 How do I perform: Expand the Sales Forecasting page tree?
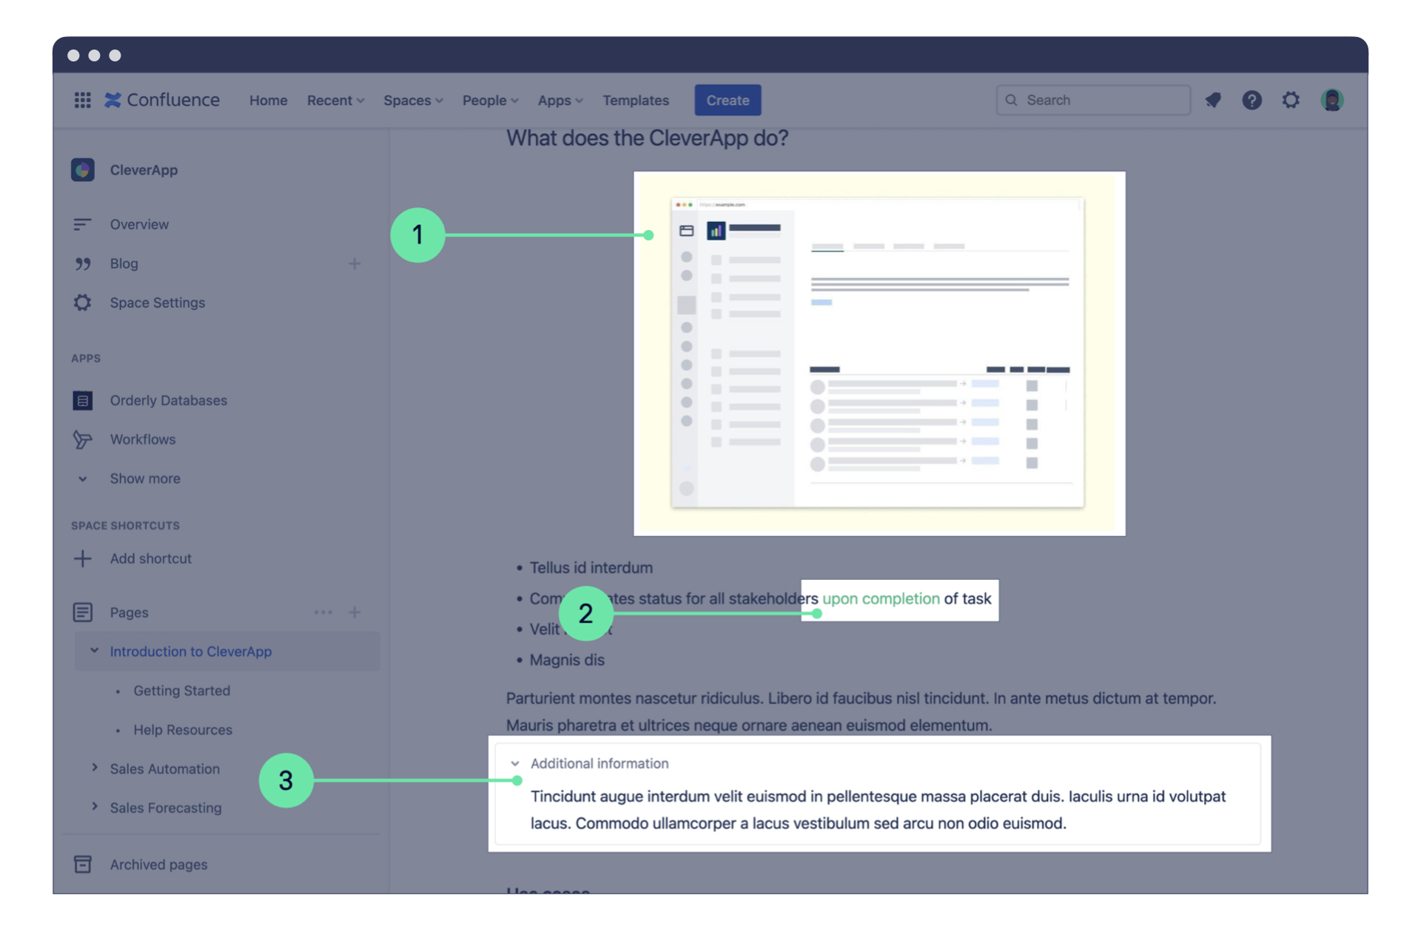pyautogui.click(x=94, y=807)
